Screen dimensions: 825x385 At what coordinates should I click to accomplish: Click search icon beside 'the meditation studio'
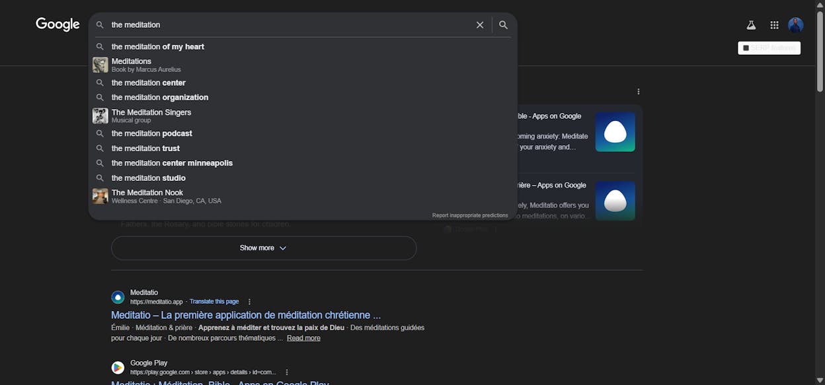(x=100, y=178)
